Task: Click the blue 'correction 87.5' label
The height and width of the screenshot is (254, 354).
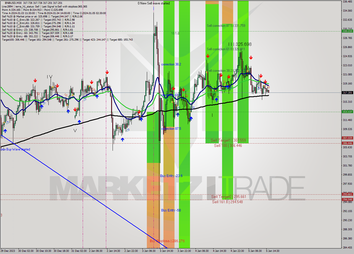Action: (x=171, y=129)
